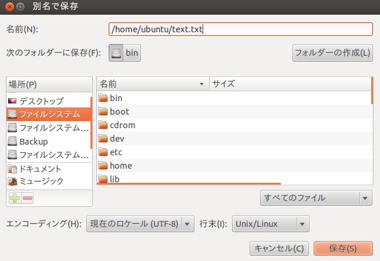Click the selected ファイルシステム drive icon
Viewport: 380px width, 261px height.
(x=12, y=114)
